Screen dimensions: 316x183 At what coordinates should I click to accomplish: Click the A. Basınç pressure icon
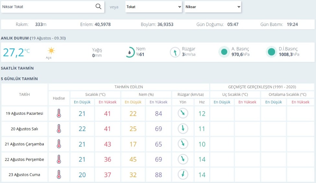[224, 52]
